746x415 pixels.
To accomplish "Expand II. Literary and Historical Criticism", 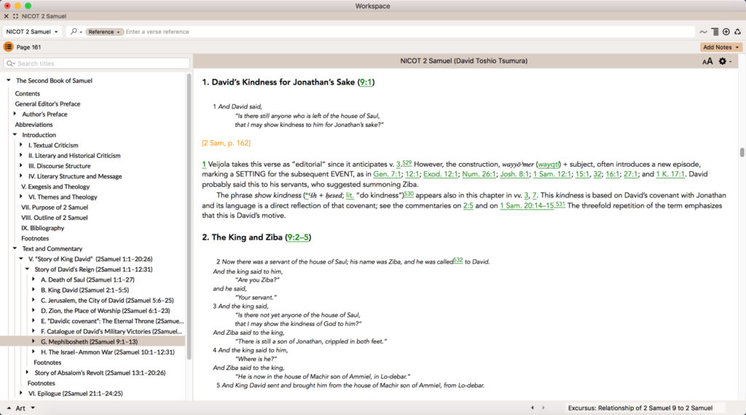I will [21, 155].
